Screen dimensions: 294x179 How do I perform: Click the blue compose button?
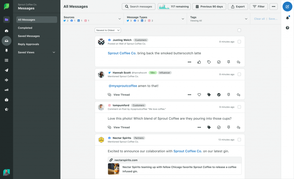pos(287,7)
